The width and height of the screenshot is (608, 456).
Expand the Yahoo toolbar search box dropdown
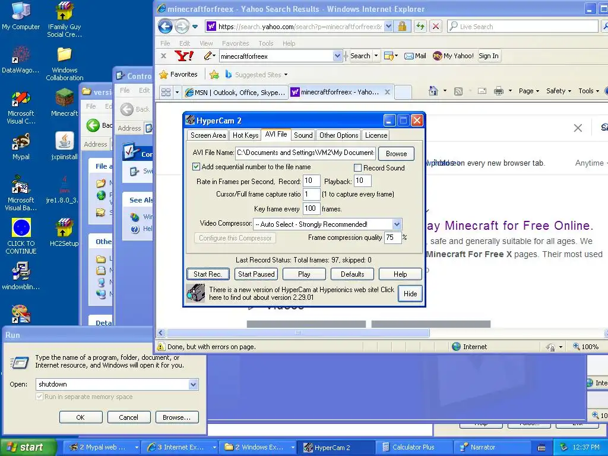[337, 56]
